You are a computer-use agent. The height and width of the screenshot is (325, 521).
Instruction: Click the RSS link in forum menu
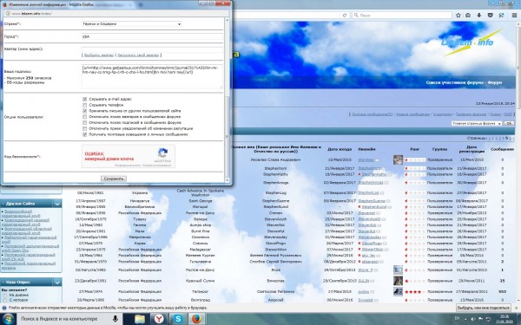pyautogui.click(x=508, y=114)
